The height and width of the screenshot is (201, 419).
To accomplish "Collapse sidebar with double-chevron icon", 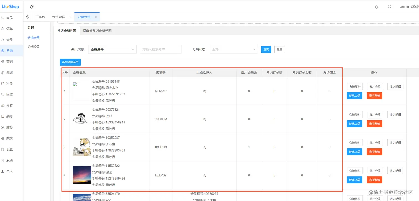I will (x=27, y=17).
